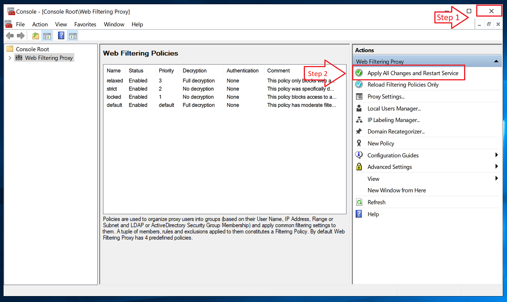This screenshot has width=507, height=302.
Task: Open Domain Recategorizer...
Action: [x=396, y=132]
